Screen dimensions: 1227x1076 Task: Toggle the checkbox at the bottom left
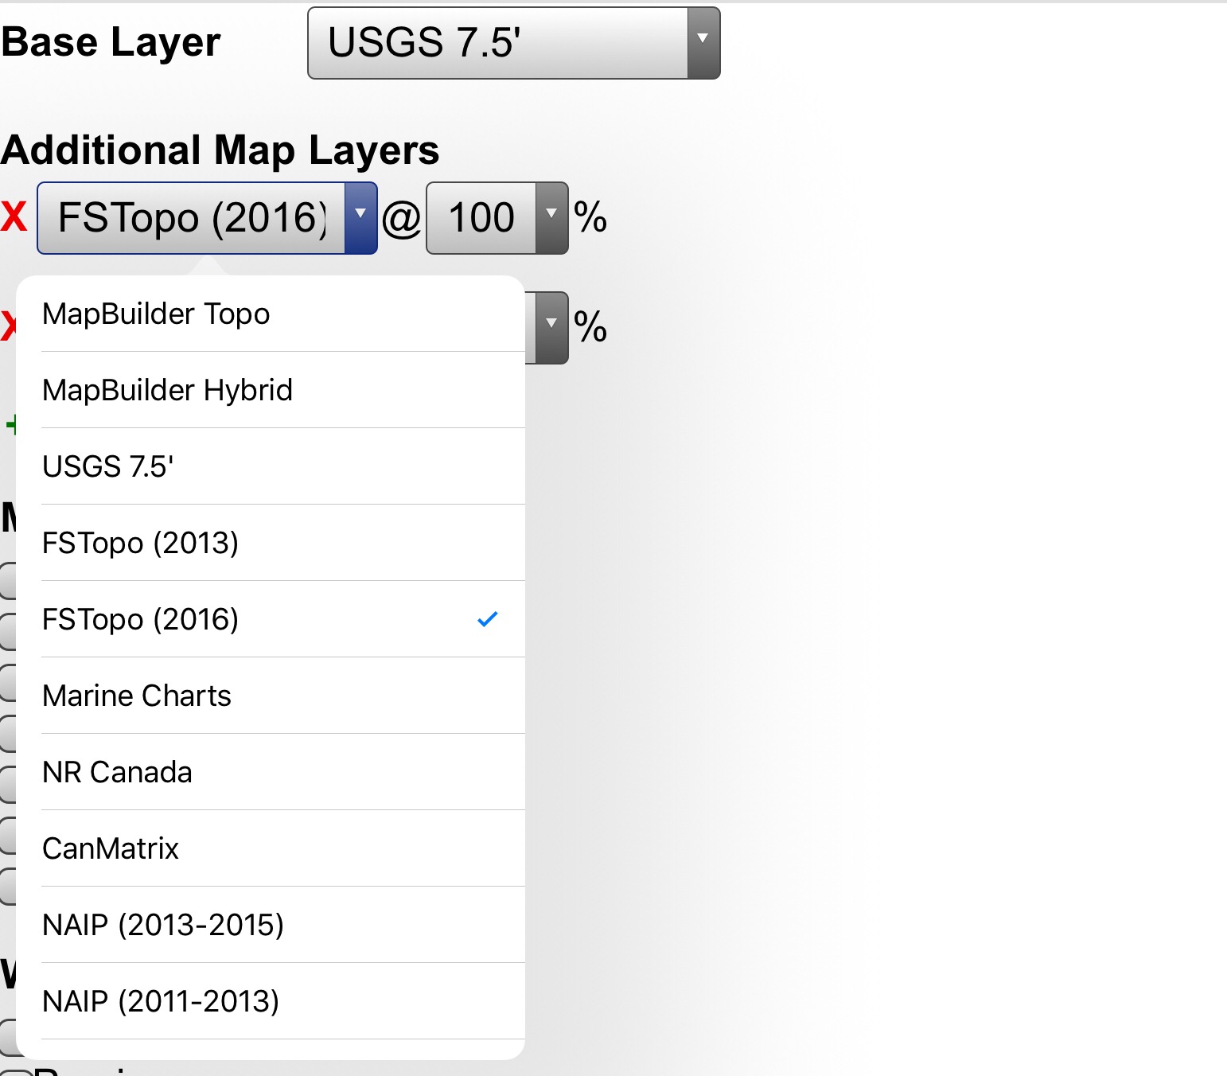(16, 1071)
